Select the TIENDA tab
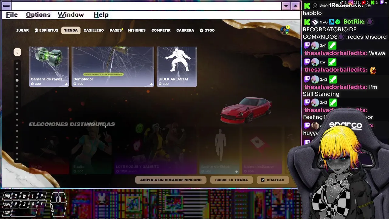Viewport: 389px width, 219px height. click(71, 30)
